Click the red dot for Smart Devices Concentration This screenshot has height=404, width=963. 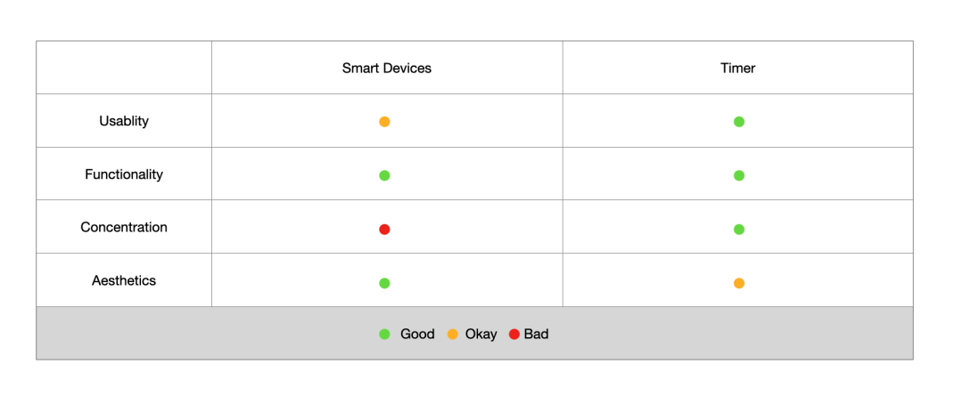(384, 230)
